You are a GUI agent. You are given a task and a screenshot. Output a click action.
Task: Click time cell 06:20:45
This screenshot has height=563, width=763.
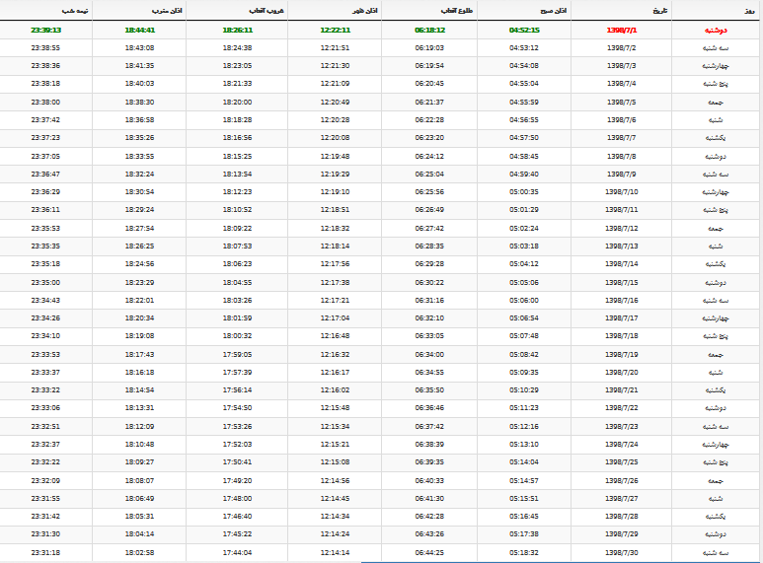[x=429, y=84]
